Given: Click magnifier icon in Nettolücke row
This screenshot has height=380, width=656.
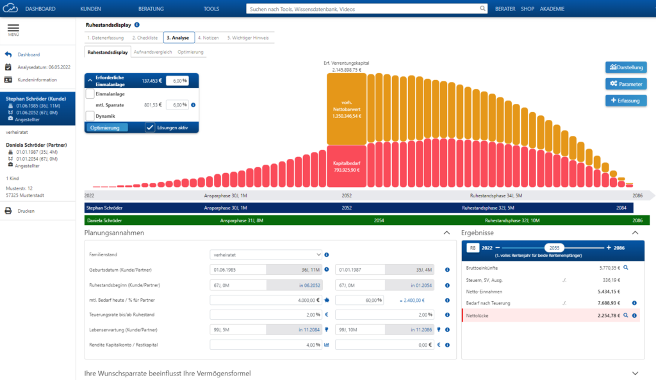Looking at the screenshot, I should pyautogui.click(x=625, y=315).
